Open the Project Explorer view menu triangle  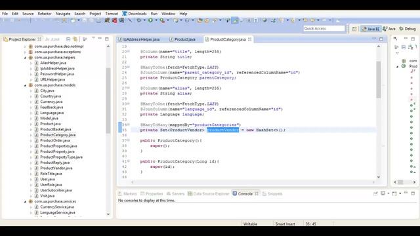93,38
